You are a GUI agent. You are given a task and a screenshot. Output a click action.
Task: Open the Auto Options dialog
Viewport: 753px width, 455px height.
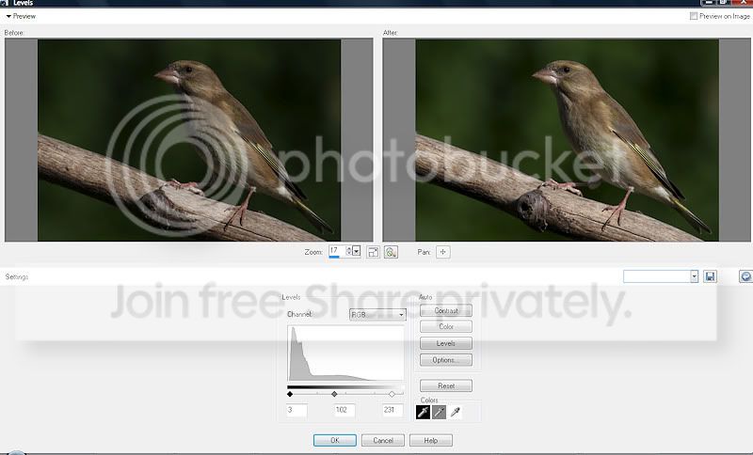point(445,360)
